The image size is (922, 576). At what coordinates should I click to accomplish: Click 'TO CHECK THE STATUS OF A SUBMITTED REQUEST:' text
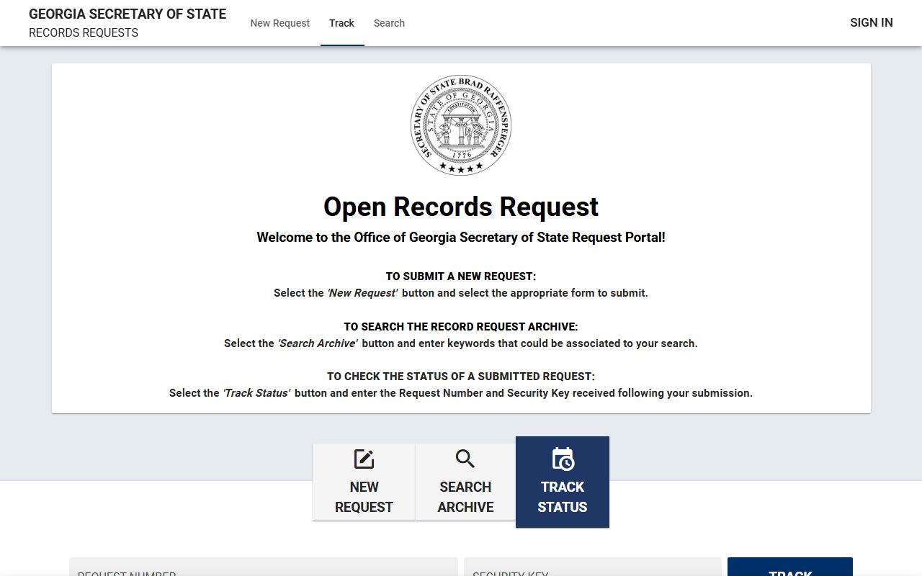pyautogui.click(x=461, y=377)
